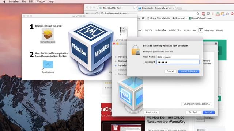Open the VirtualBox.pkg package icon

point(48,34)
